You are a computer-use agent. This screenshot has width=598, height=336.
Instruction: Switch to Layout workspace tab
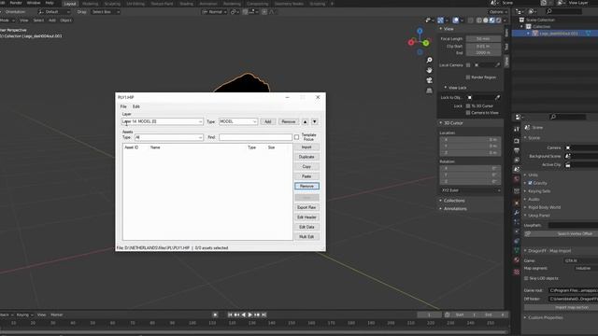coord(70,4)
